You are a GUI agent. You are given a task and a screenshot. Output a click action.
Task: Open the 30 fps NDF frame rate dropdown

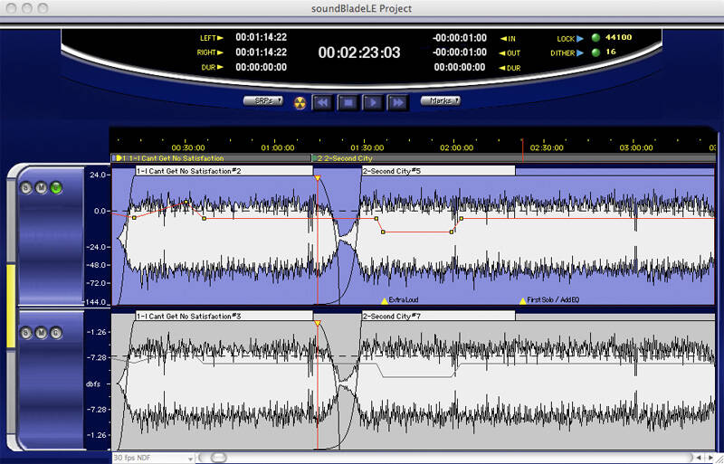[153, 458]
